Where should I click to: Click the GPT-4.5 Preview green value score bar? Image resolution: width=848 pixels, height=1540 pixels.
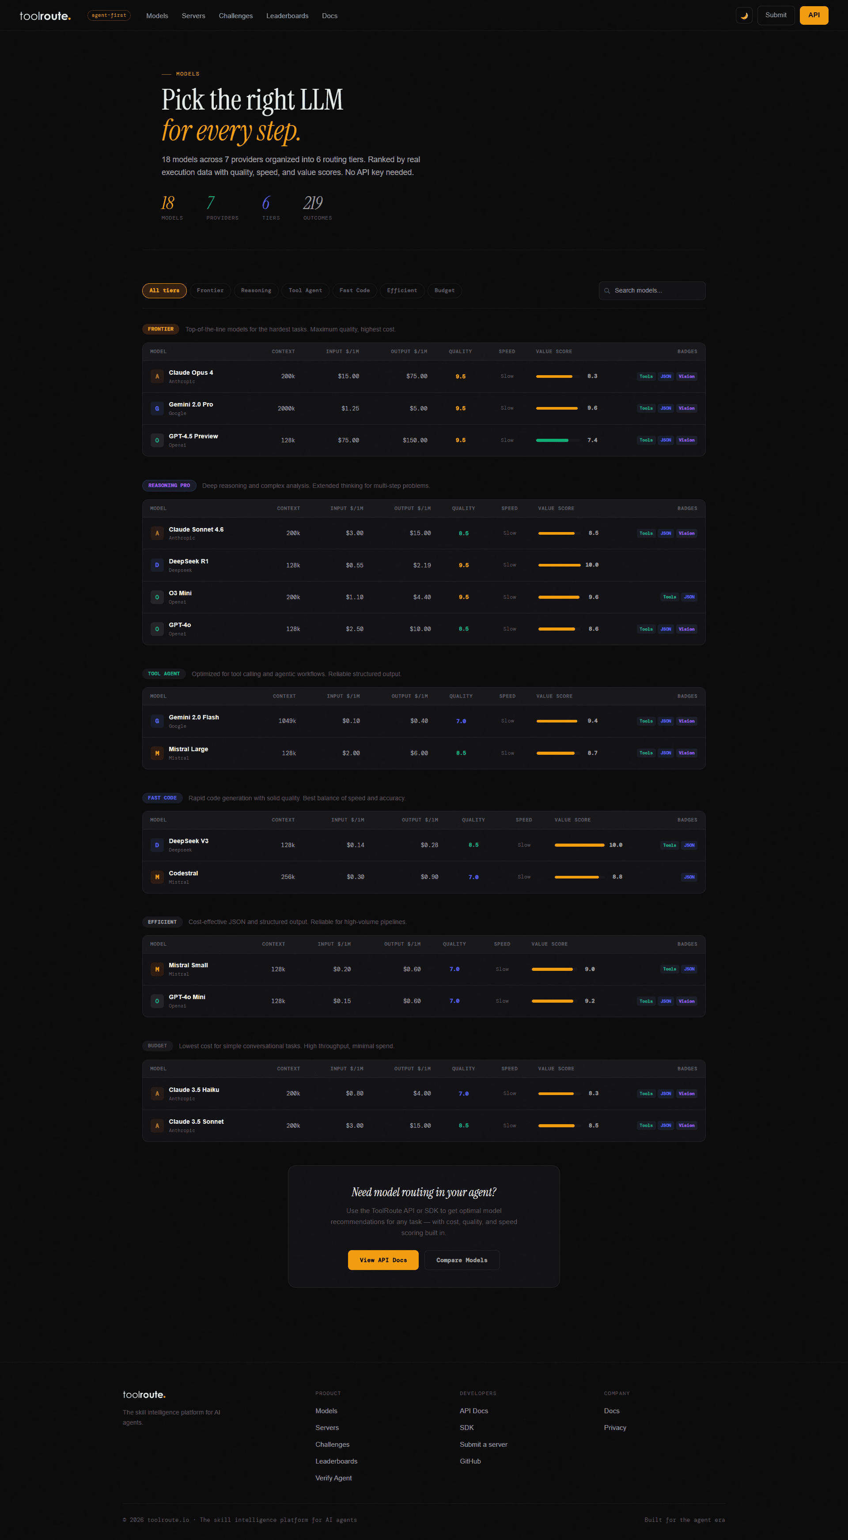point(558,441)
